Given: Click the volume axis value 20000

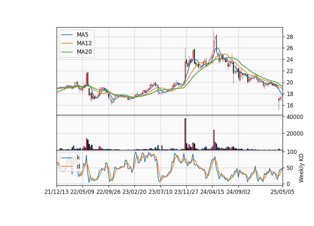Looking at the screenshot, I should pos(295,134).
